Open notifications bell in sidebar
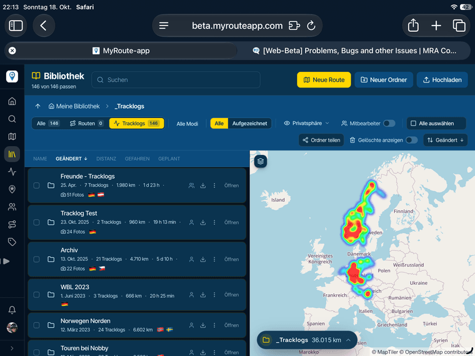475x356 pixels. click(12, 310)
